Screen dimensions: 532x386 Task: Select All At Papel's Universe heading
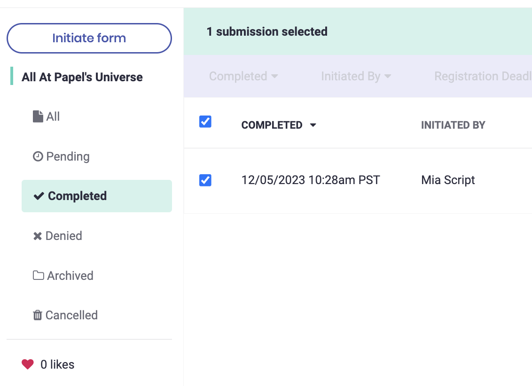click(82, 77)
